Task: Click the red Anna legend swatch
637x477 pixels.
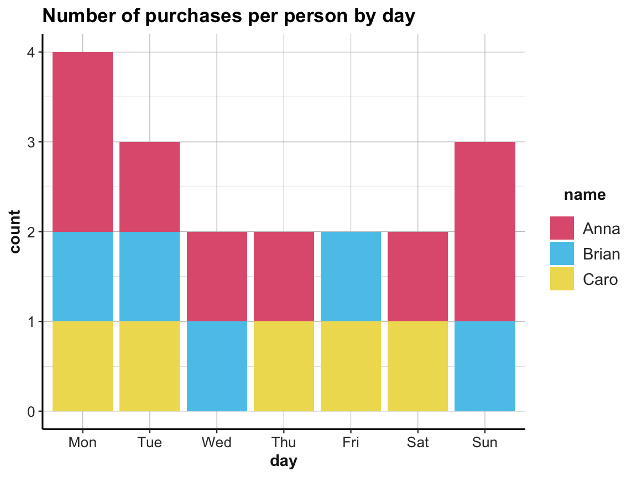Action: pos(562,228)
